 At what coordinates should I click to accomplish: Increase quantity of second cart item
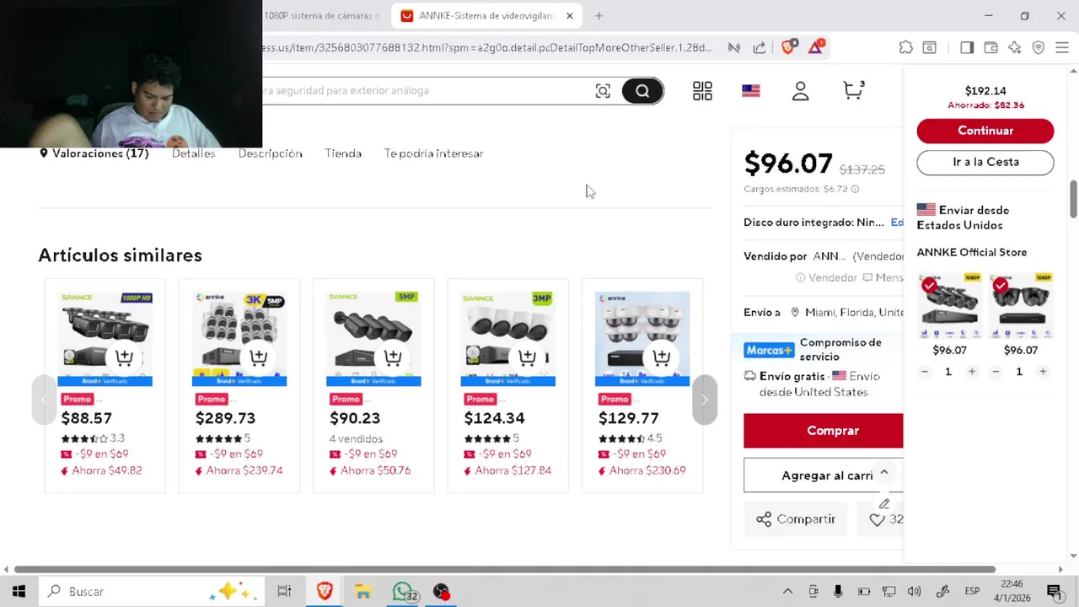pos(1043,372)
